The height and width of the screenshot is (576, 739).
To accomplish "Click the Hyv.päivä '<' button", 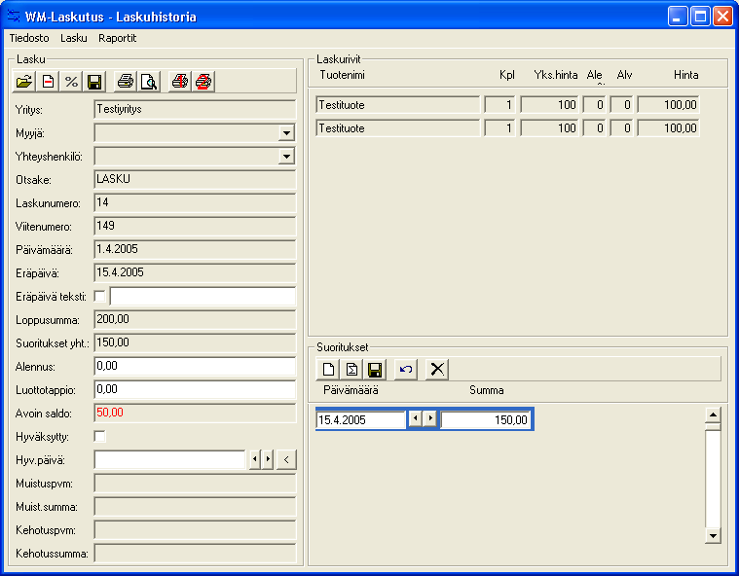I will (286, 459).
